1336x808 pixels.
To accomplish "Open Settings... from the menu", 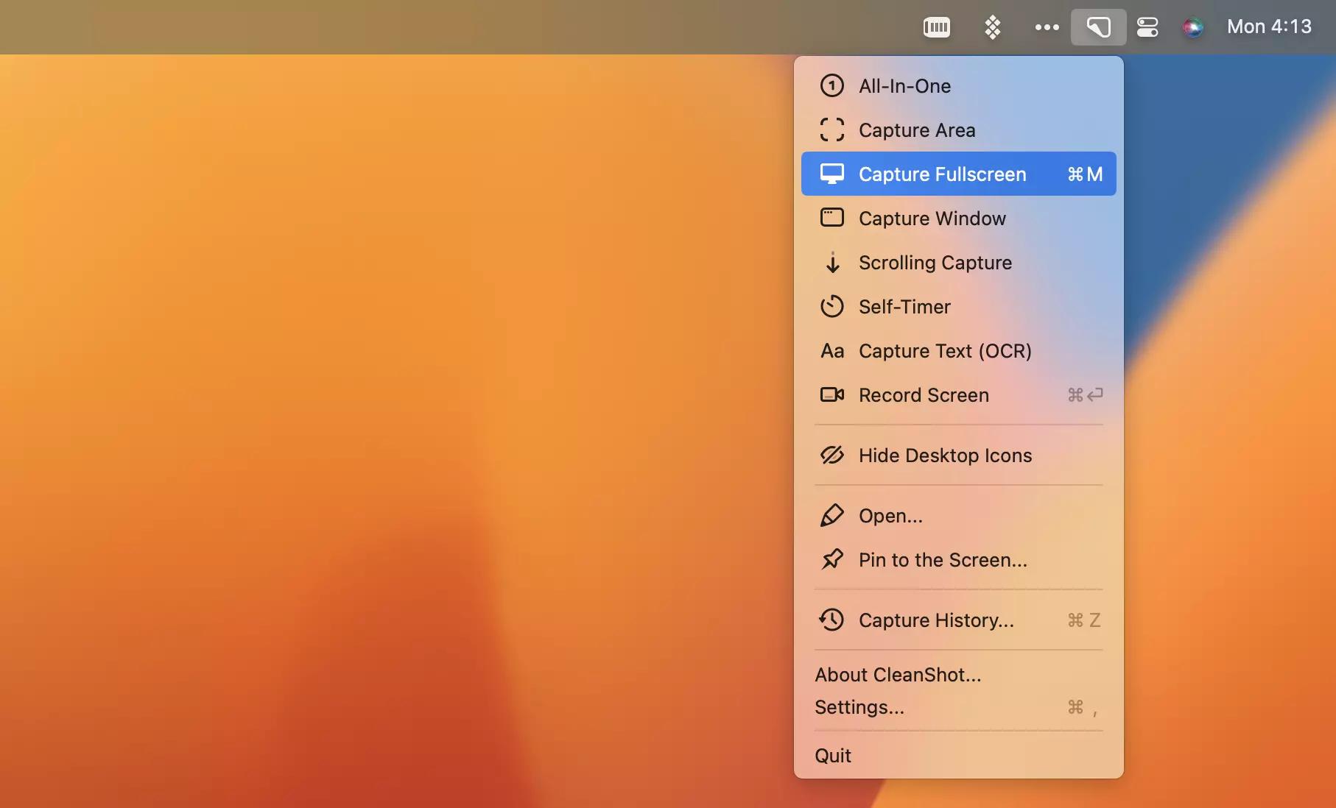I will (x=959, y=707).
